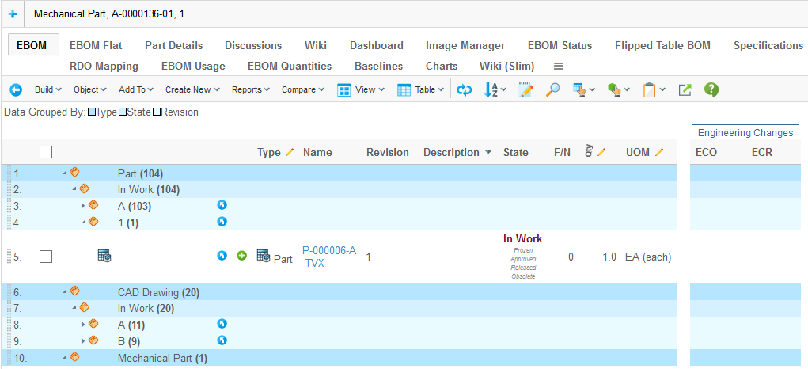Viewport: 808px width, 369px height.
Task: Click the notepad edit mode icon
Action: coord(526,90)
